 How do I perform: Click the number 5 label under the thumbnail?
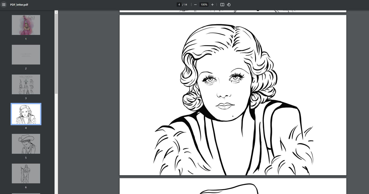click(26, 158)
